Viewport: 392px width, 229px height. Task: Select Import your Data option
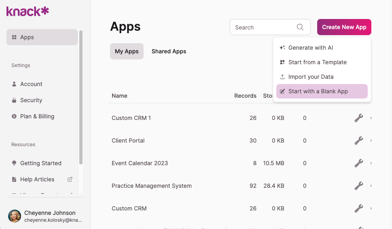coord(311,77)
